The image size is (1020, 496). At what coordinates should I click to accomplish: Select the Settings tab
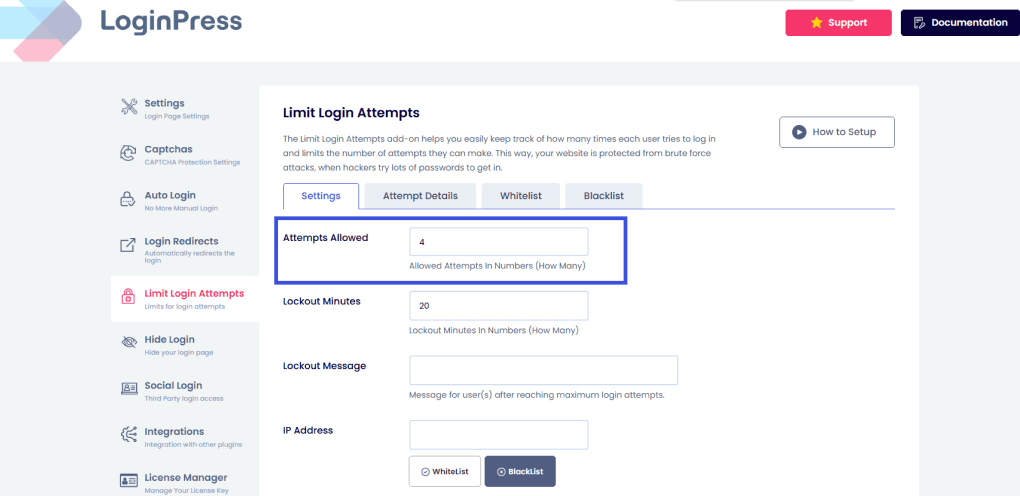(x=321, y=196)
